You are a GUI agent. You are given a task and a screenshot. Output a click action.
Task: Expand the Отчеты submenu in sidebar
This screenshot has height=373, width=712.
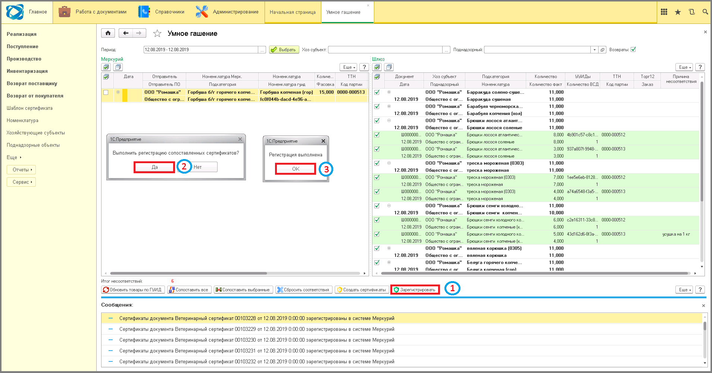click(x=22, y=170)
